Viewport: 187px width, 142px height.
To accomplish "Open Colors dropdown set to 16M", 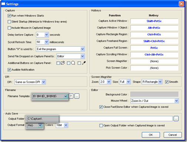I will coord(66,125).
